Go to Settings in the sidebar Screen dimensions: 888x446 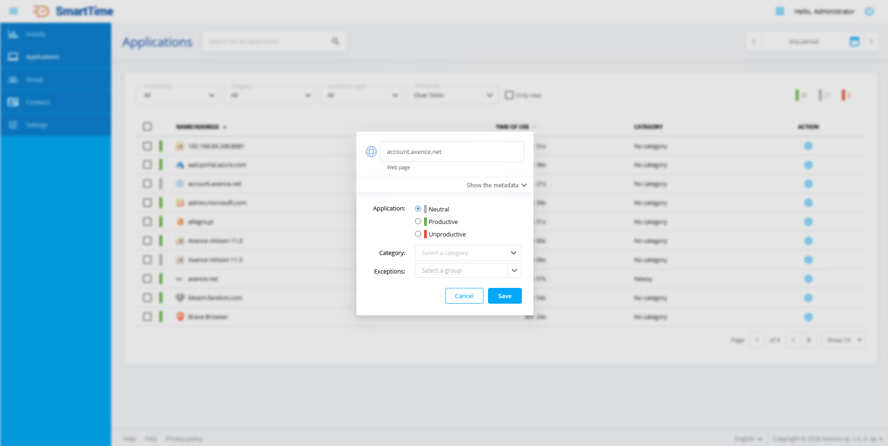pyautogui.click(x=36, y=125)
